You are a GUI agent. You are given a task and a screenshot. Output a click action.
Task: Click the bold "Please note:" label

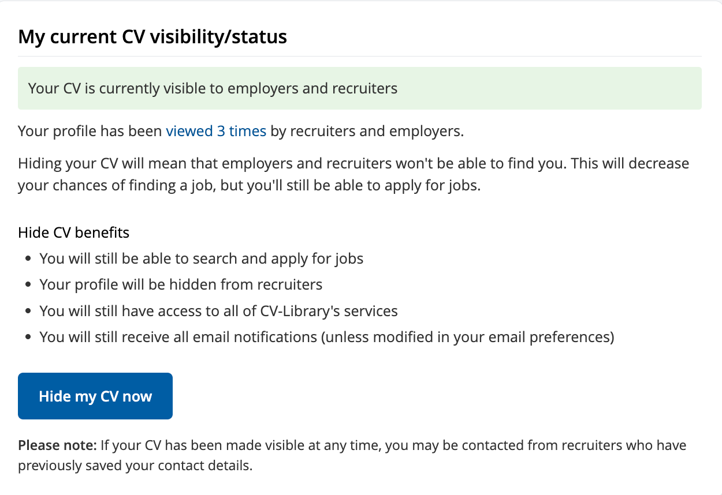[x=57, y=445]
